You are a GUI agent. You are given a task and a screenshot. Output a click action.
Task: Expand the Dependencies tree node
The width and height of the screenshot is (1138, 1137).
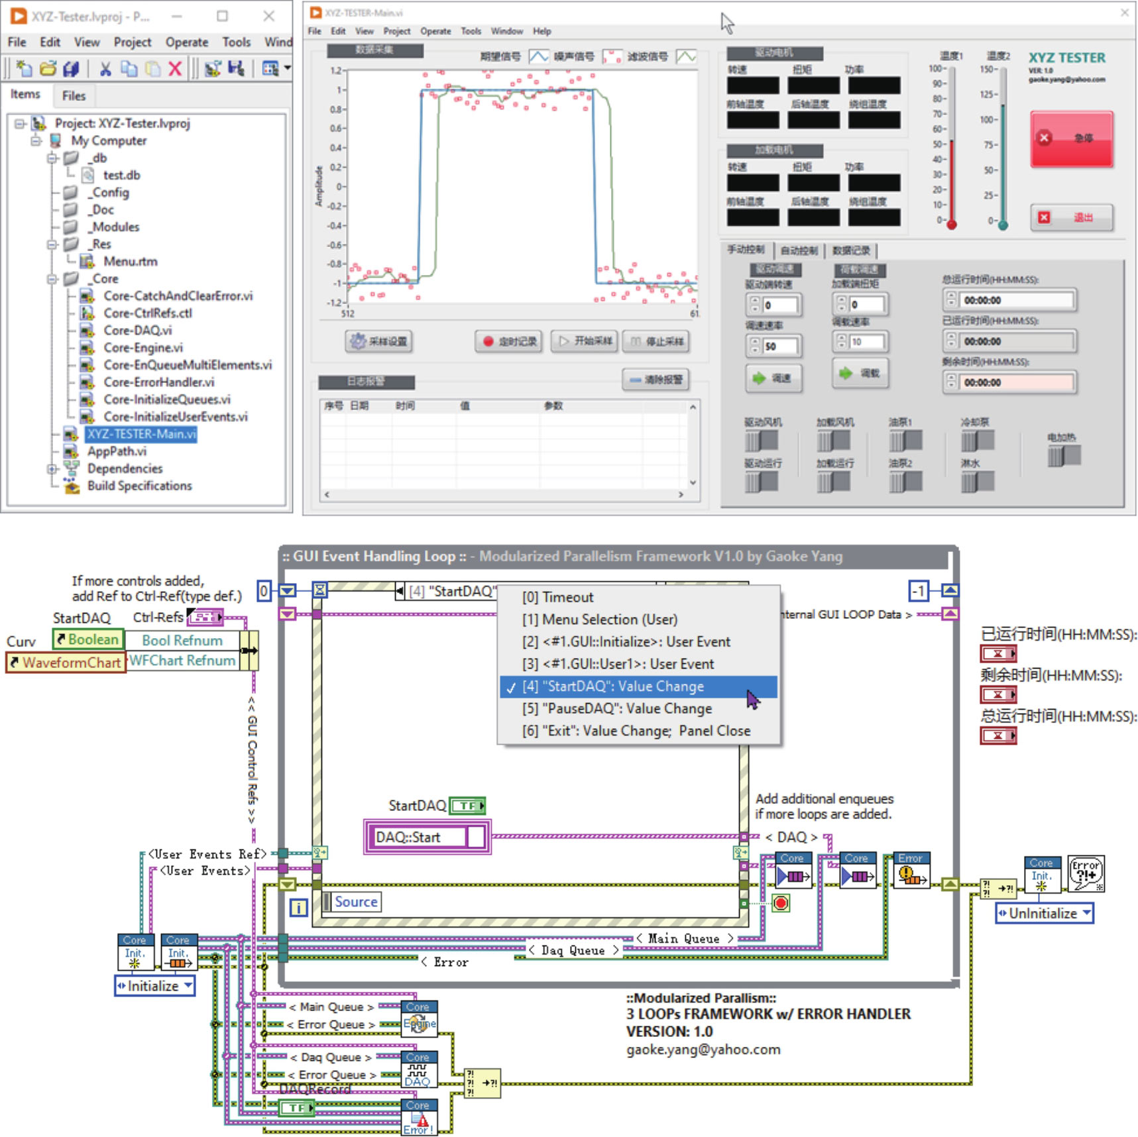point(52,469)
